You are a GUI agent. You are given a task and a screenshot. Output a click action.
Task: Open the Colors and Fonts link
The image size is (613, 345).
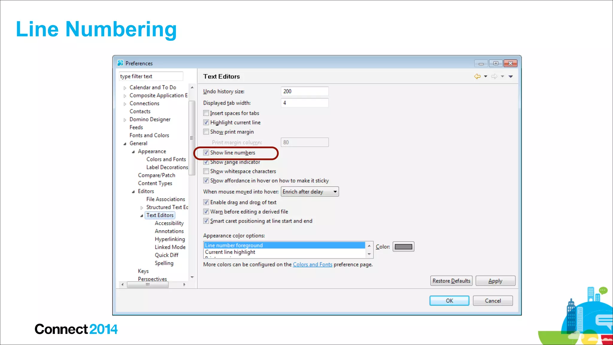[312, 264]
